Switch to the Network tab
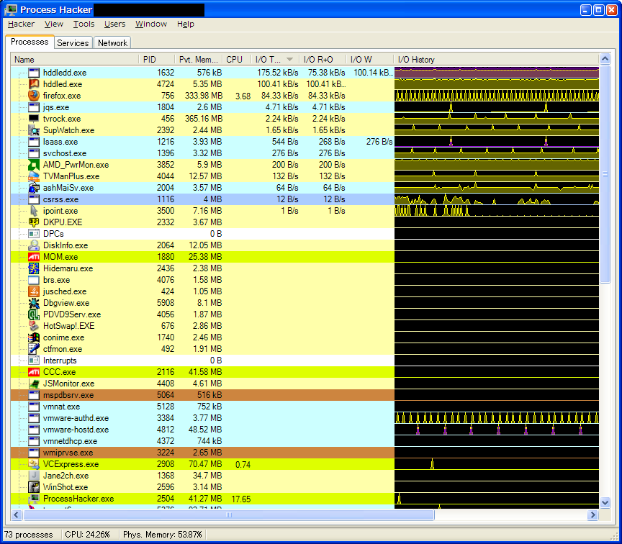This screenshot has width=622, height=544. click(112, 43)
